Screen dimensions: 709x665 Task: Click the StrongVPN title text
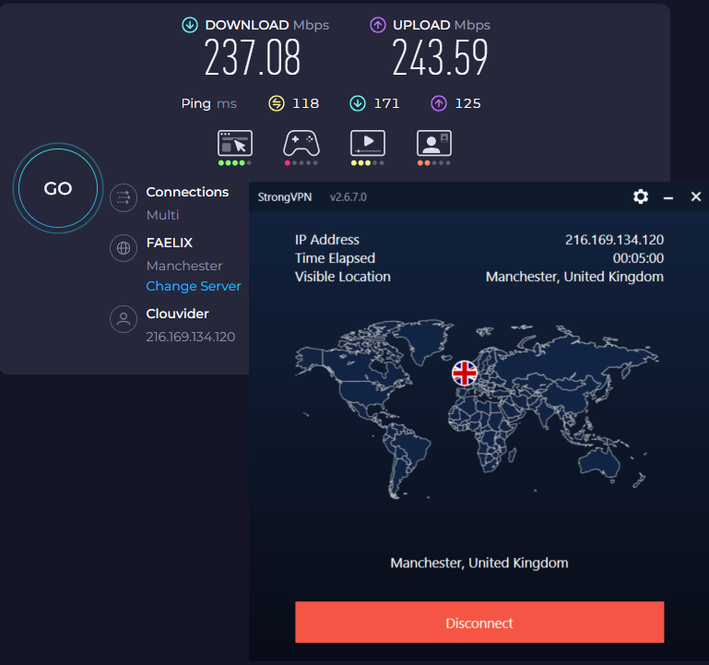pos(284,197)
